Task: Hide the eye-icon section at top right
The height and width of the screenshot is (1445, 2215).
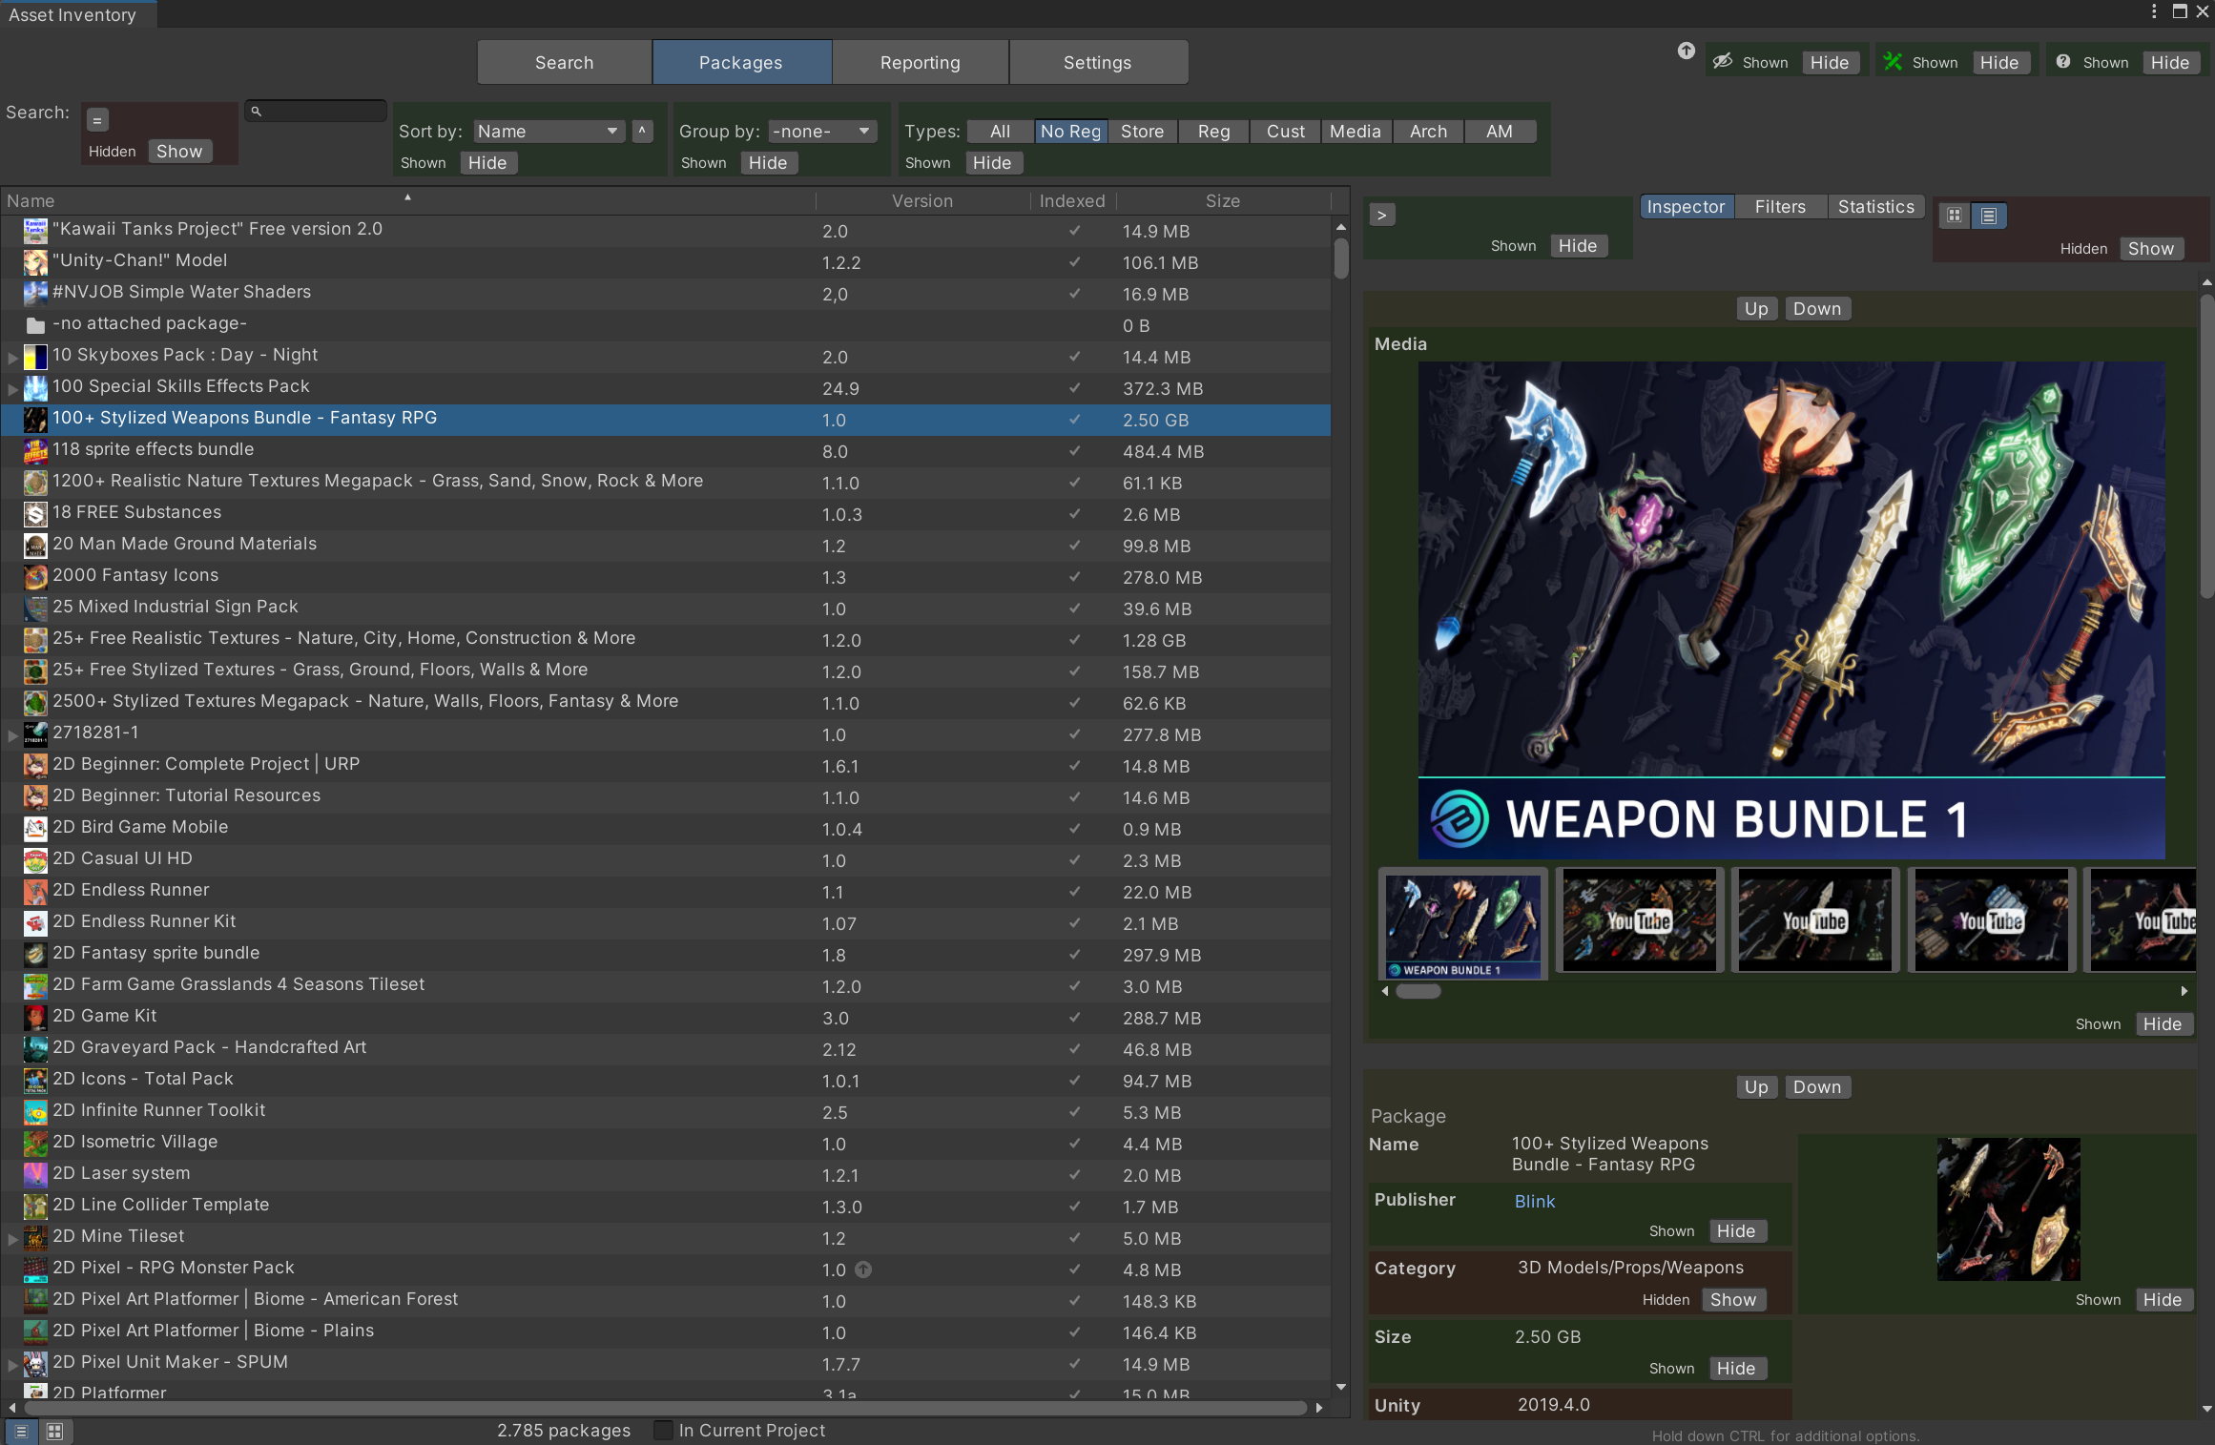Action: coord(1830,63)
